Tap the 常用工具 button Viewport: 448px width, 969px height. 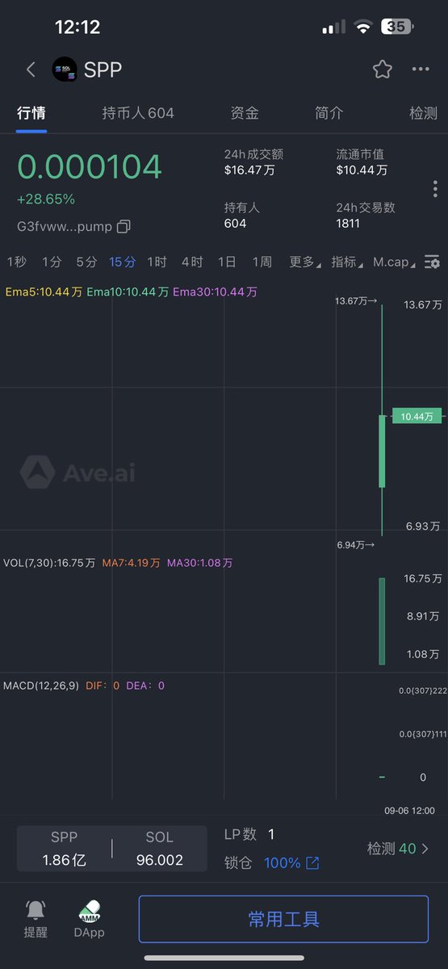[x=283, y=919]
